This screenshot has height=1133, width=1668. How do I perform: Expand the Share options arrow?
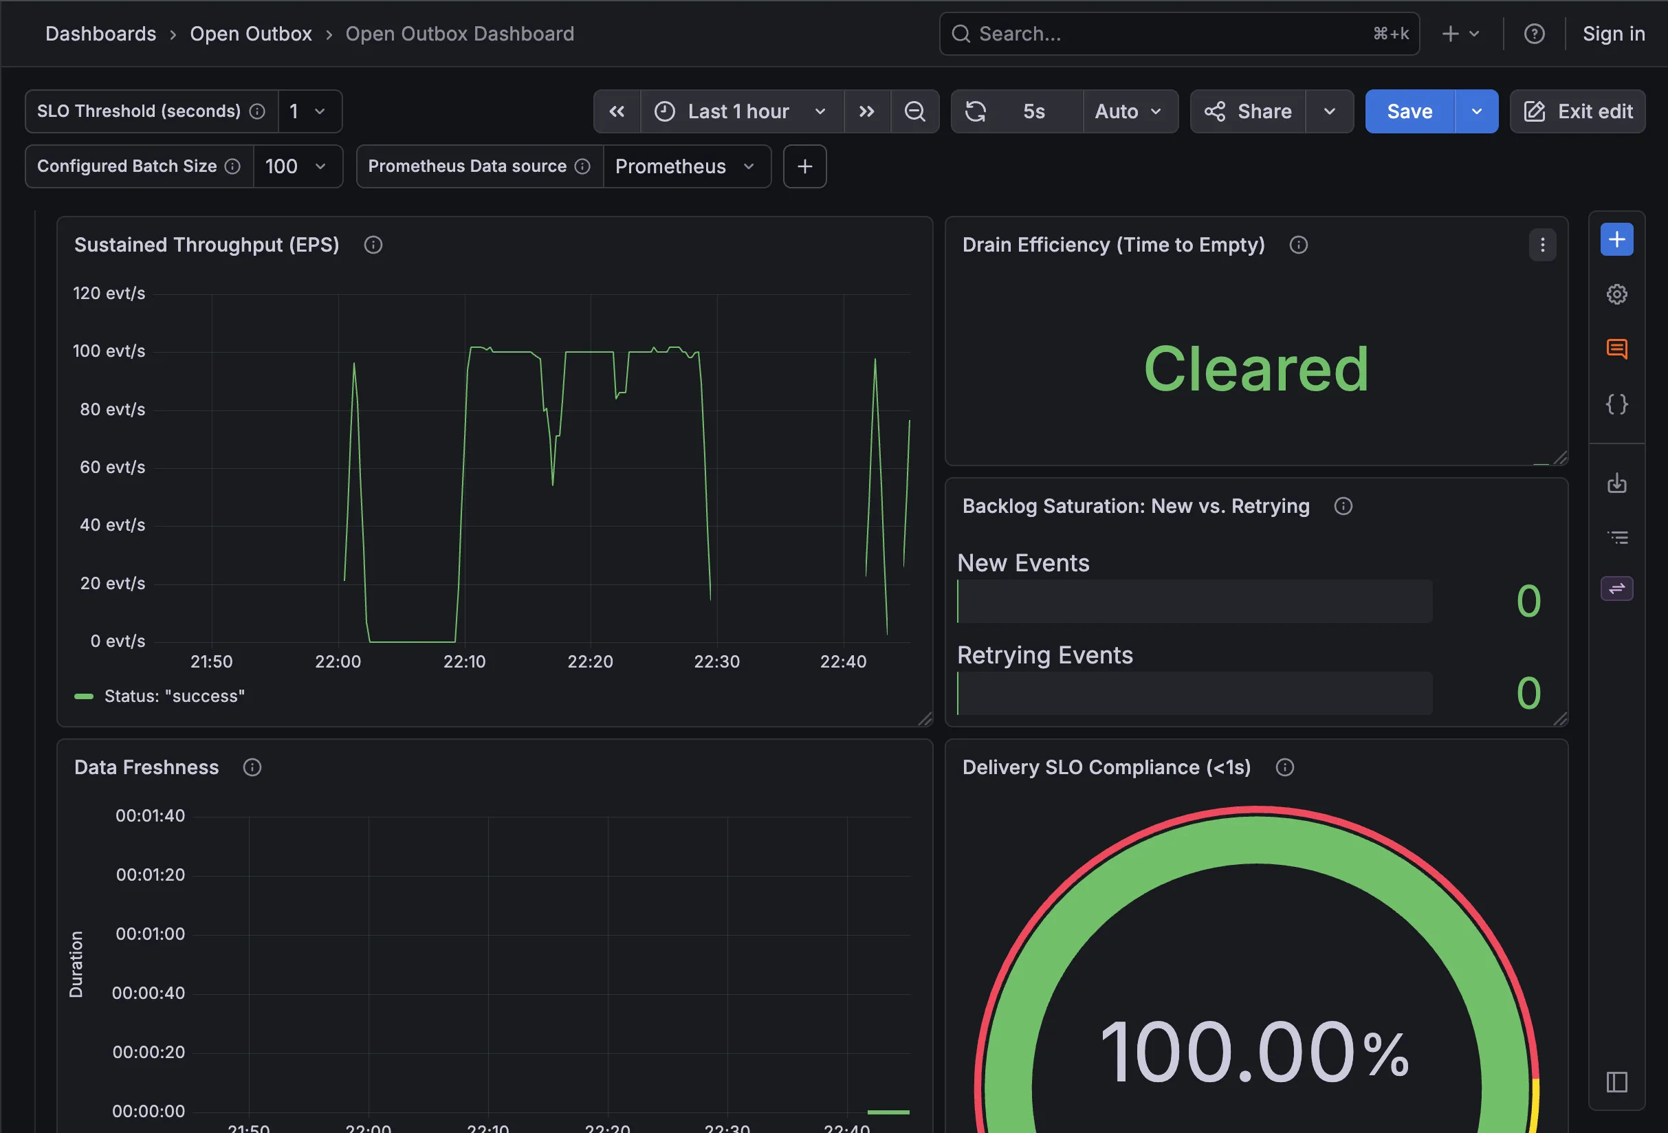coord(1329,111)
